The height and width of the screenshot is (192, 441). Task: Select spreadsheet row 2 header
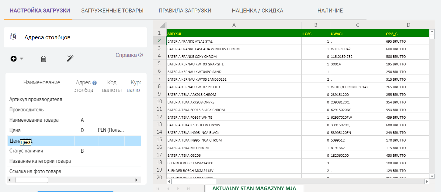(159, 41)
